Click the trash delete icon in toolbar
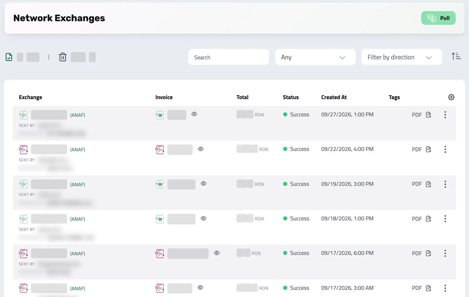The image size is (469, 297). coord(63,57)
